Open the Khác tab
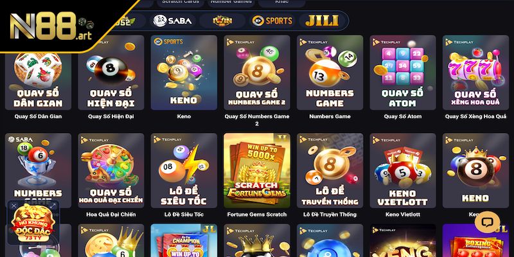514x257 pixels. click(x=281, y=2)
